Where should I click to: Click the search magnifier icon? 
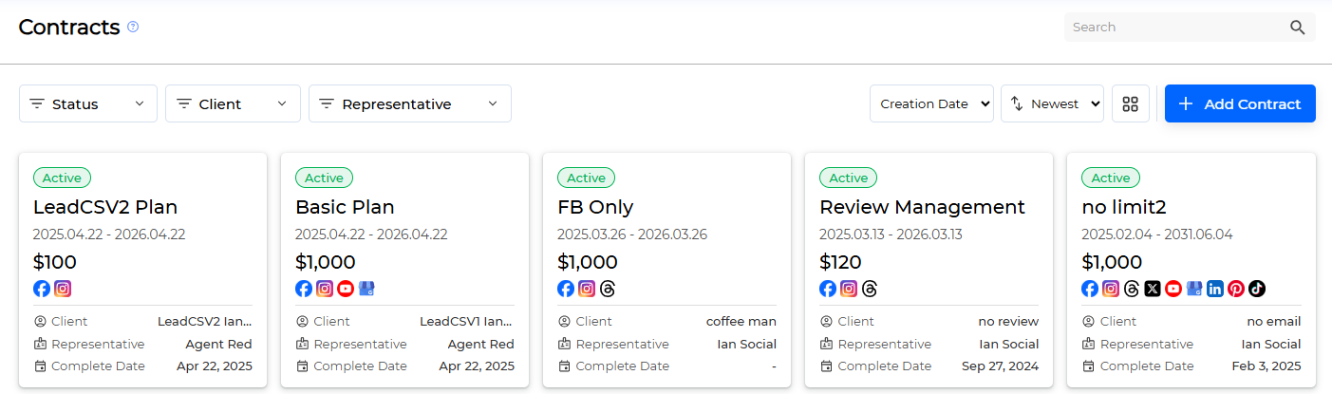[x=1298, y=28]
